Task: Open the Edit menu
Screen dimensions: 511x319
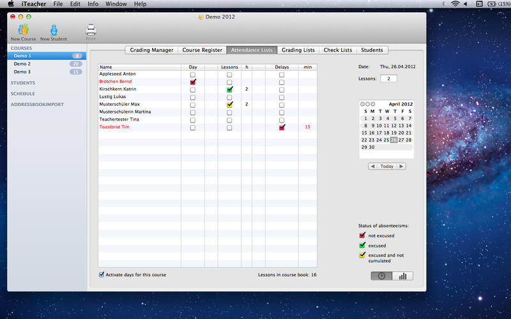Action: point(75,4)
